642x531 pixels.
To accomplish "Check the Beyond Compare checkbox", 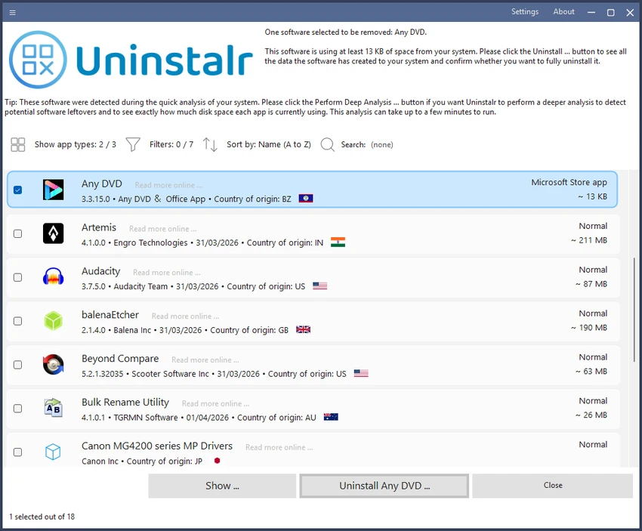I will coord(17,365).
